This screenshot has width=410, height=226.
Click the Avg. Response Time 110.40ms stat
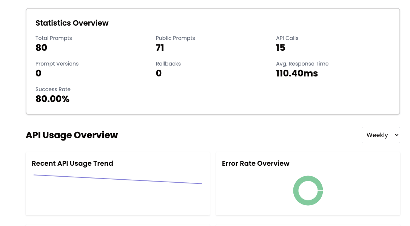297,73
